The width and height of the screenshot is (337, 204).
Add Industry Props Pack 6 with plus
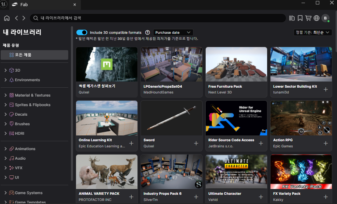pos(196,197)
